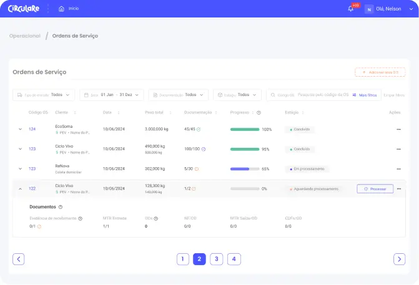
Task: Expand the ReNova row
Action: click(21, 168)
